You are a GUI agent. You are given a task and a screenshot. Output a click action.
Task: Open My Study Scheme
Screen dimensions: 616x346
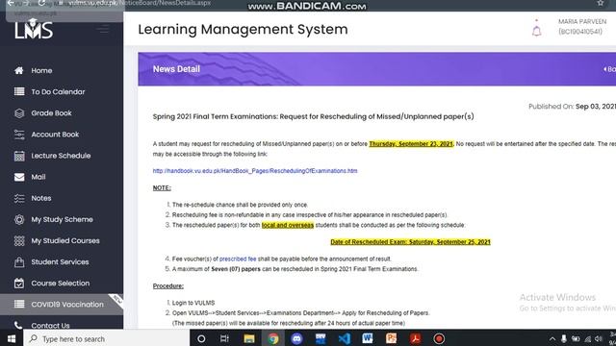click(x=62, y=219)
